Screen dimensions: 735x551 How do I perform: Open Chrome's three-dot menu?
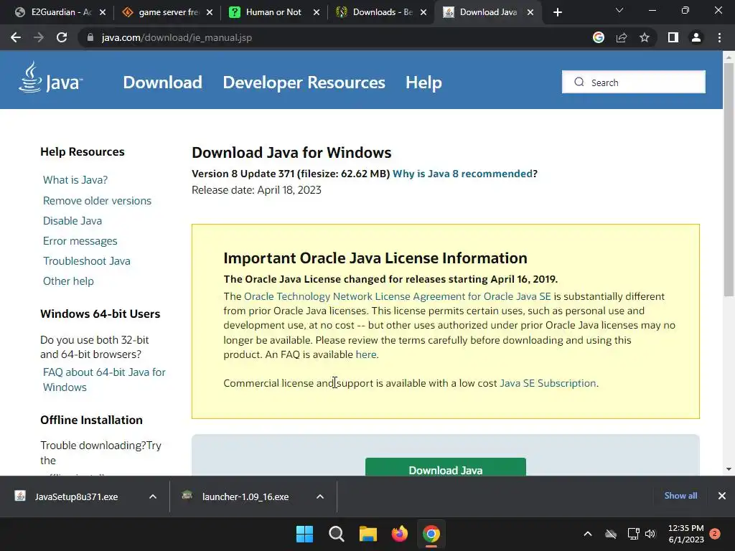tap(719, 37)
